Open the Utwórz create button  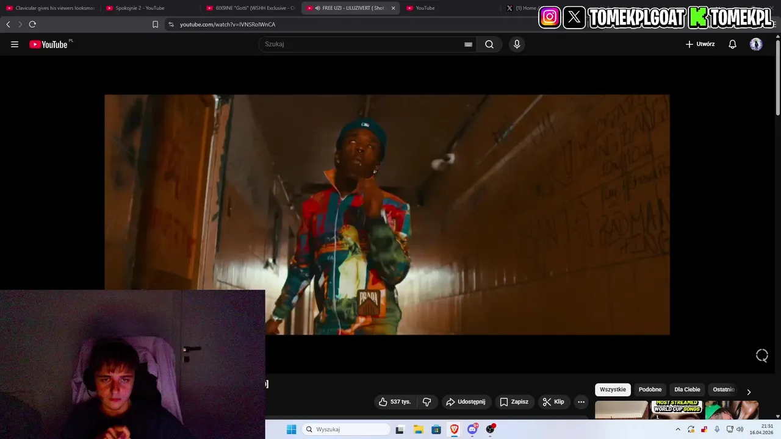pos(700,44)
